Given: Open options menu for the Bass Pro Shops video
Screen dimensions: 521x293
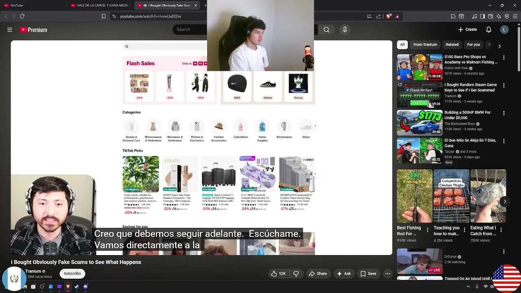Looking at the screenshot, I should [x=504, y=58].
